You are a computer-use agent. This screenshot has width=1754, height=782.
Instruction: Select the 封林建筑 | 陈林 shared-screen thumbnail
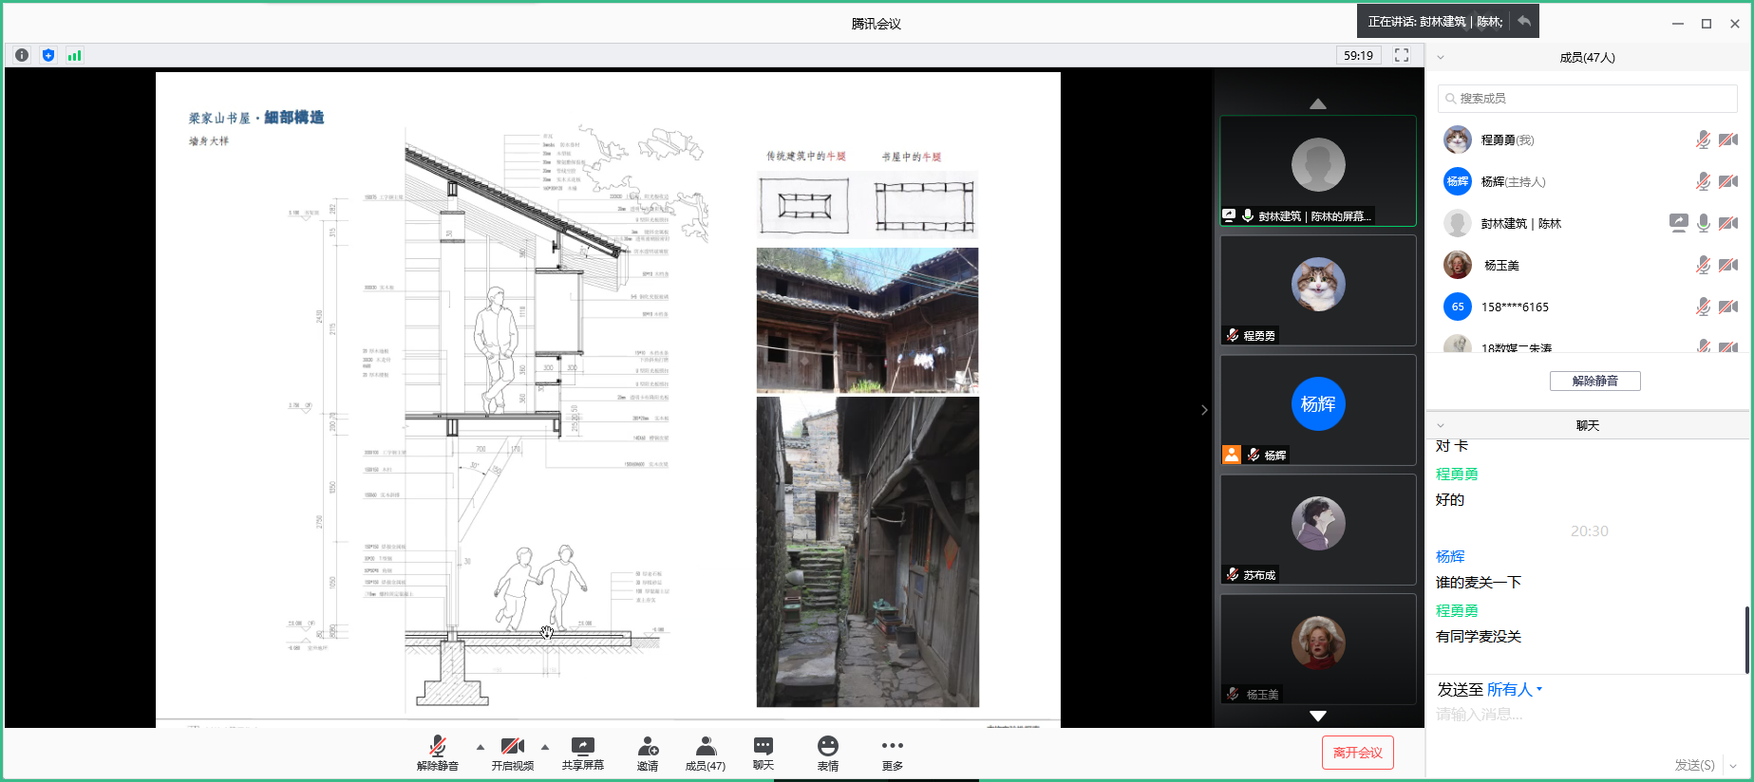(1318, 171)
